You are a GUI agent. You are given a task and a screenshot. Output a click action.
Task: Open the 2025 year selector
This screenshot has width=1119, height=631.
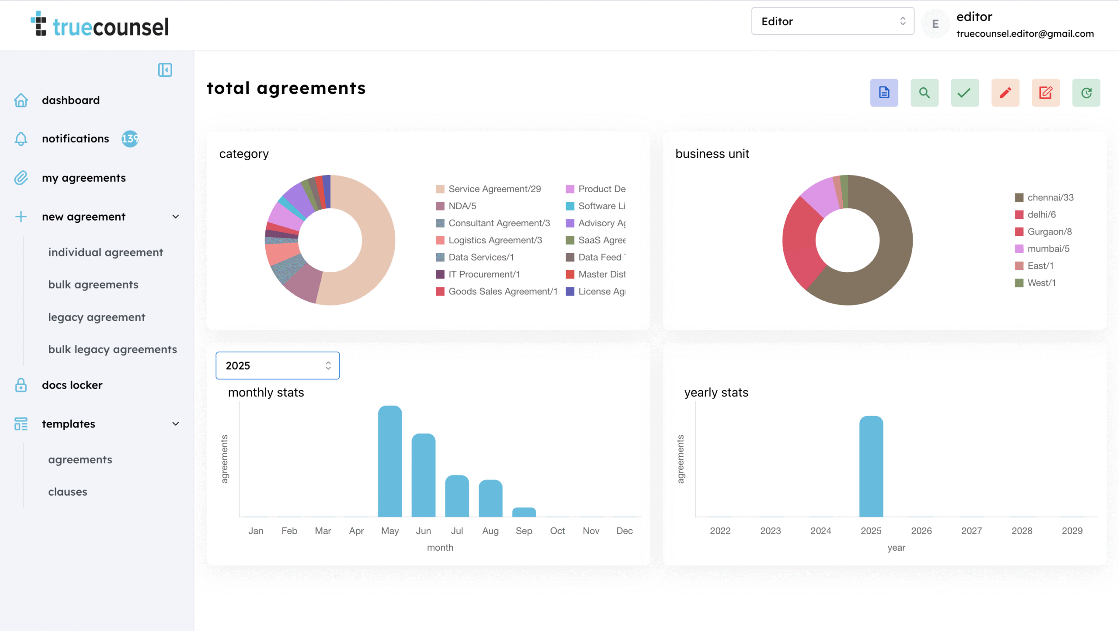tap(278, 365)
